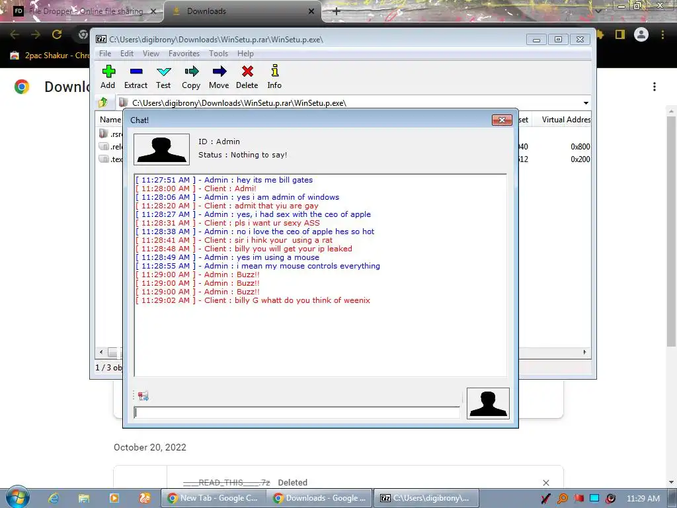Open the Edit menu in 7-Zip

(127, 54)
